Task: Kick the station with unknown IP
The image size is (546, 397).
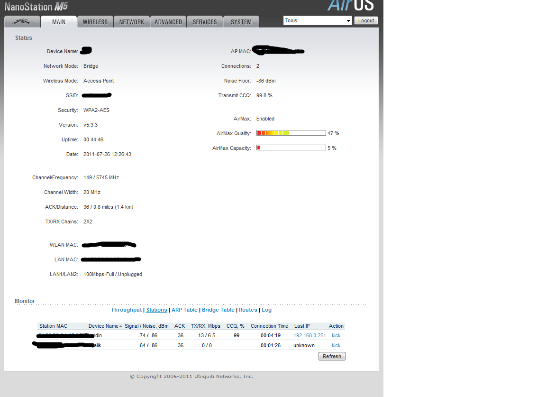Action: click(x=336, y=345)
